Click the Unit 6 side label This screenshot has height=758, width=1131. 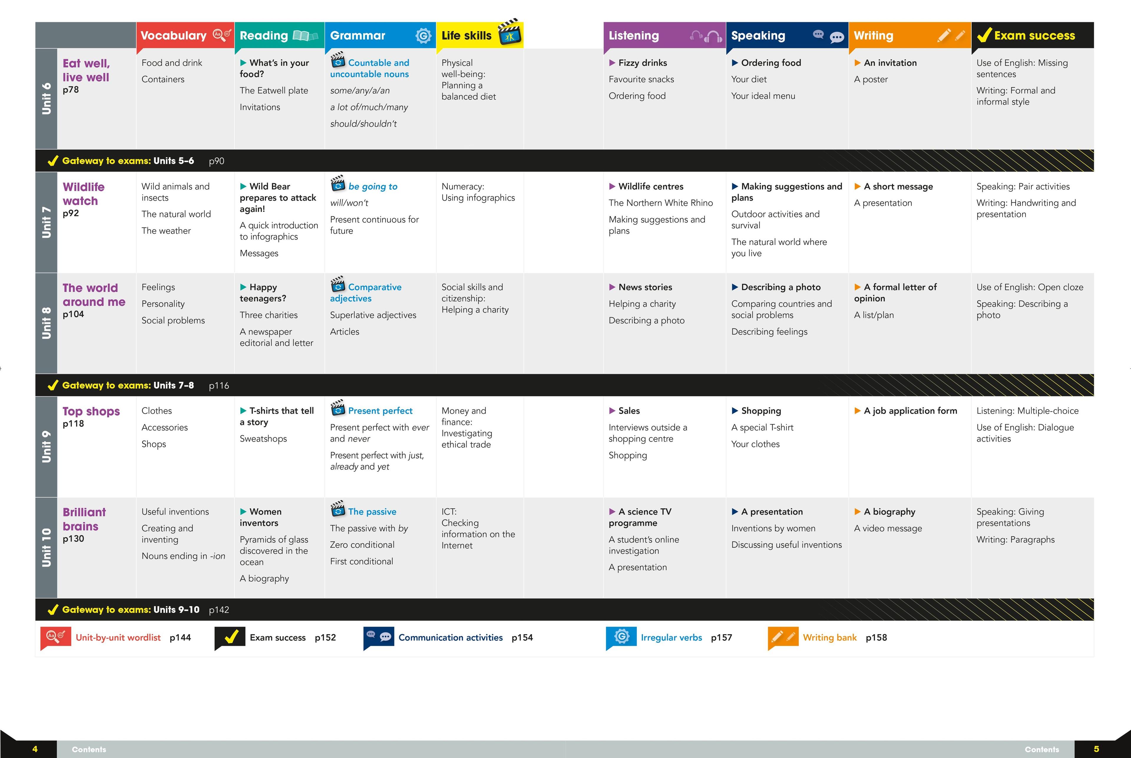(x=47, y=99)
